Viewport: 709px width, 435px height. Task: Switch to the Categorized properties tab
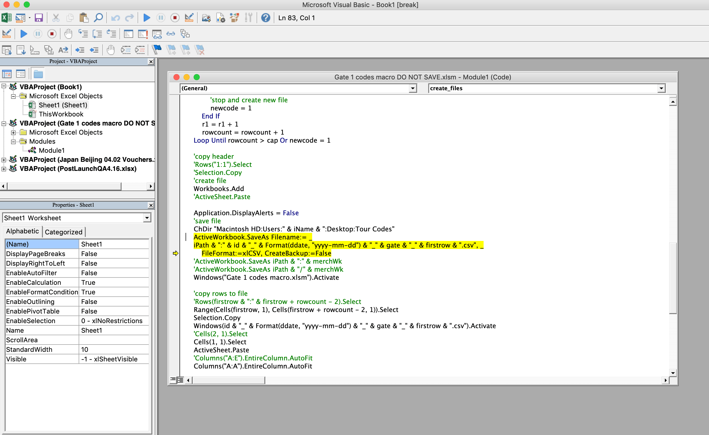(x=64, y=232)
